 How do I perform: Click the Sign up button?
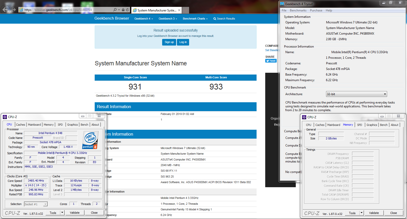[169, 42]
